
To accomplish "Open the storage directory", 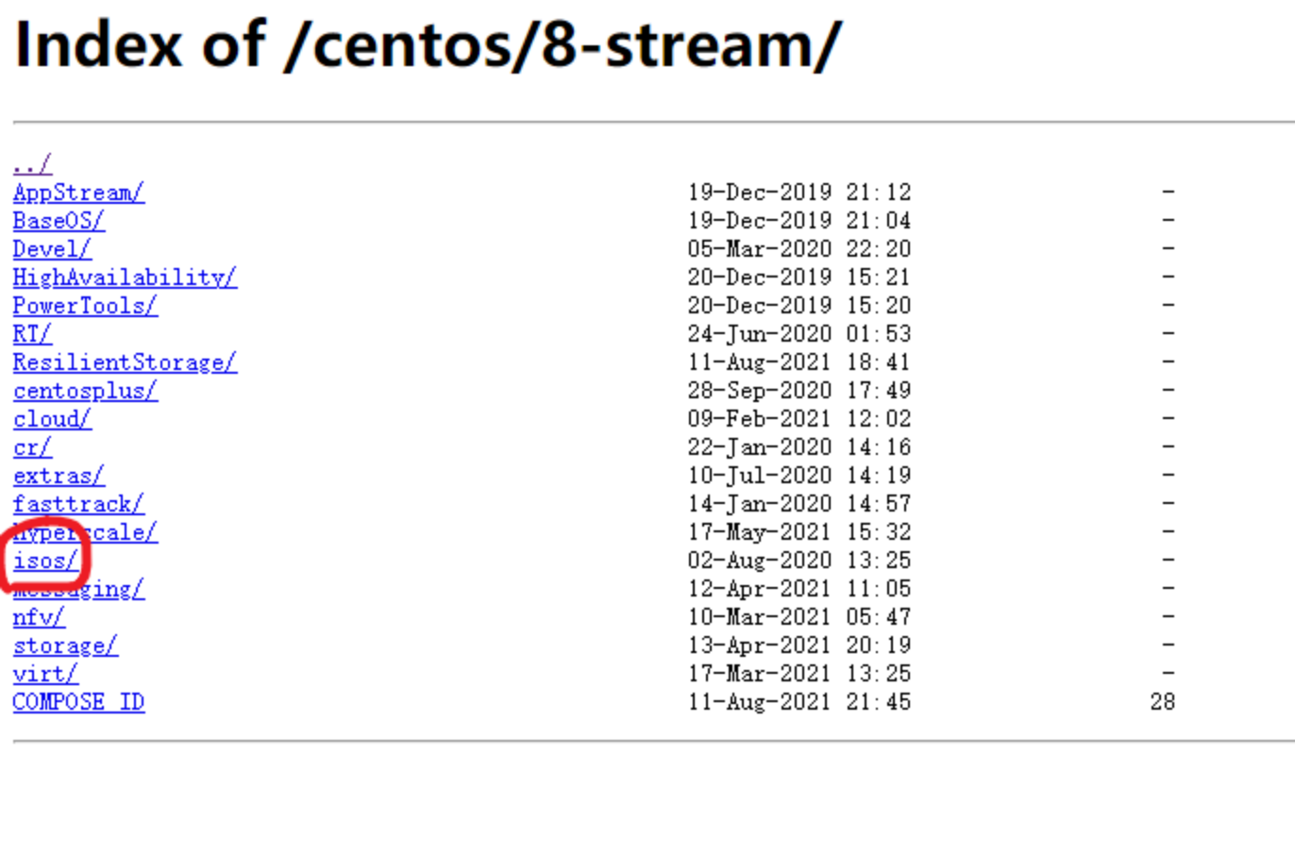I will [65, 645].
